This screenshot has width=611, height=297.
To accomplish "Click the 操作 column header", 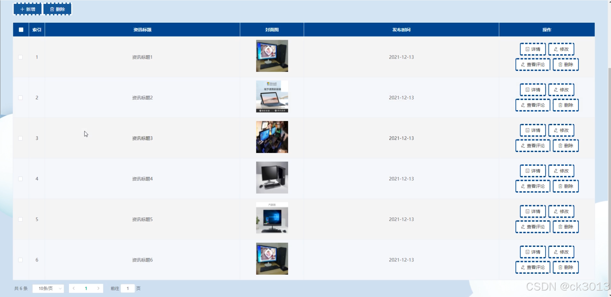I will pyautogui.click(x=547, y=30).
